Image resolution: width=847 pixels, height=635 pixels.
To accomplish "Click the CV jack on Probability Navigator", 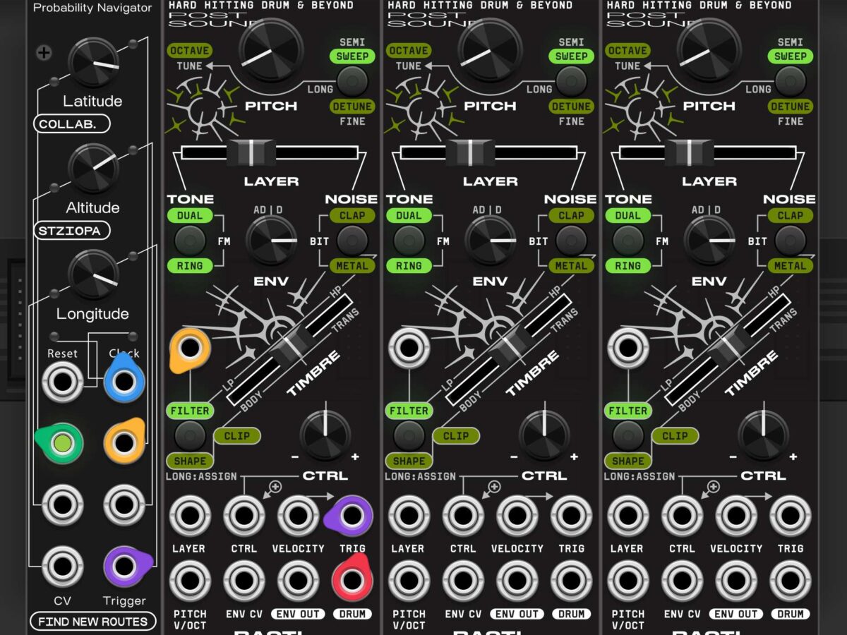I will pyautogui.click(x=62, y=566).
